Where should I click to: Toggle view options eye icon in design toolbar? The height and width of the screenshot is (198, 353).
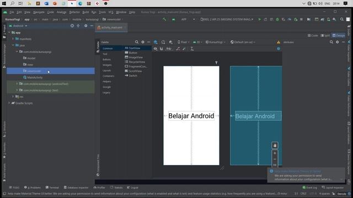coord(156,49)
